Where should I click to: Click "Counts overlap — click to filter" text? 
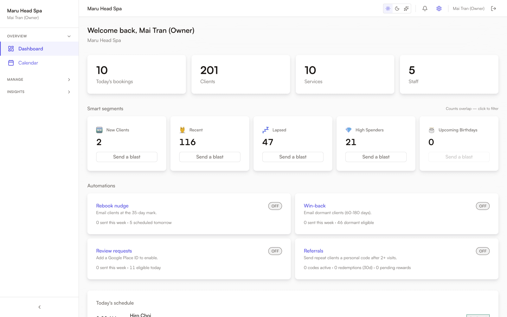point(472,108)
